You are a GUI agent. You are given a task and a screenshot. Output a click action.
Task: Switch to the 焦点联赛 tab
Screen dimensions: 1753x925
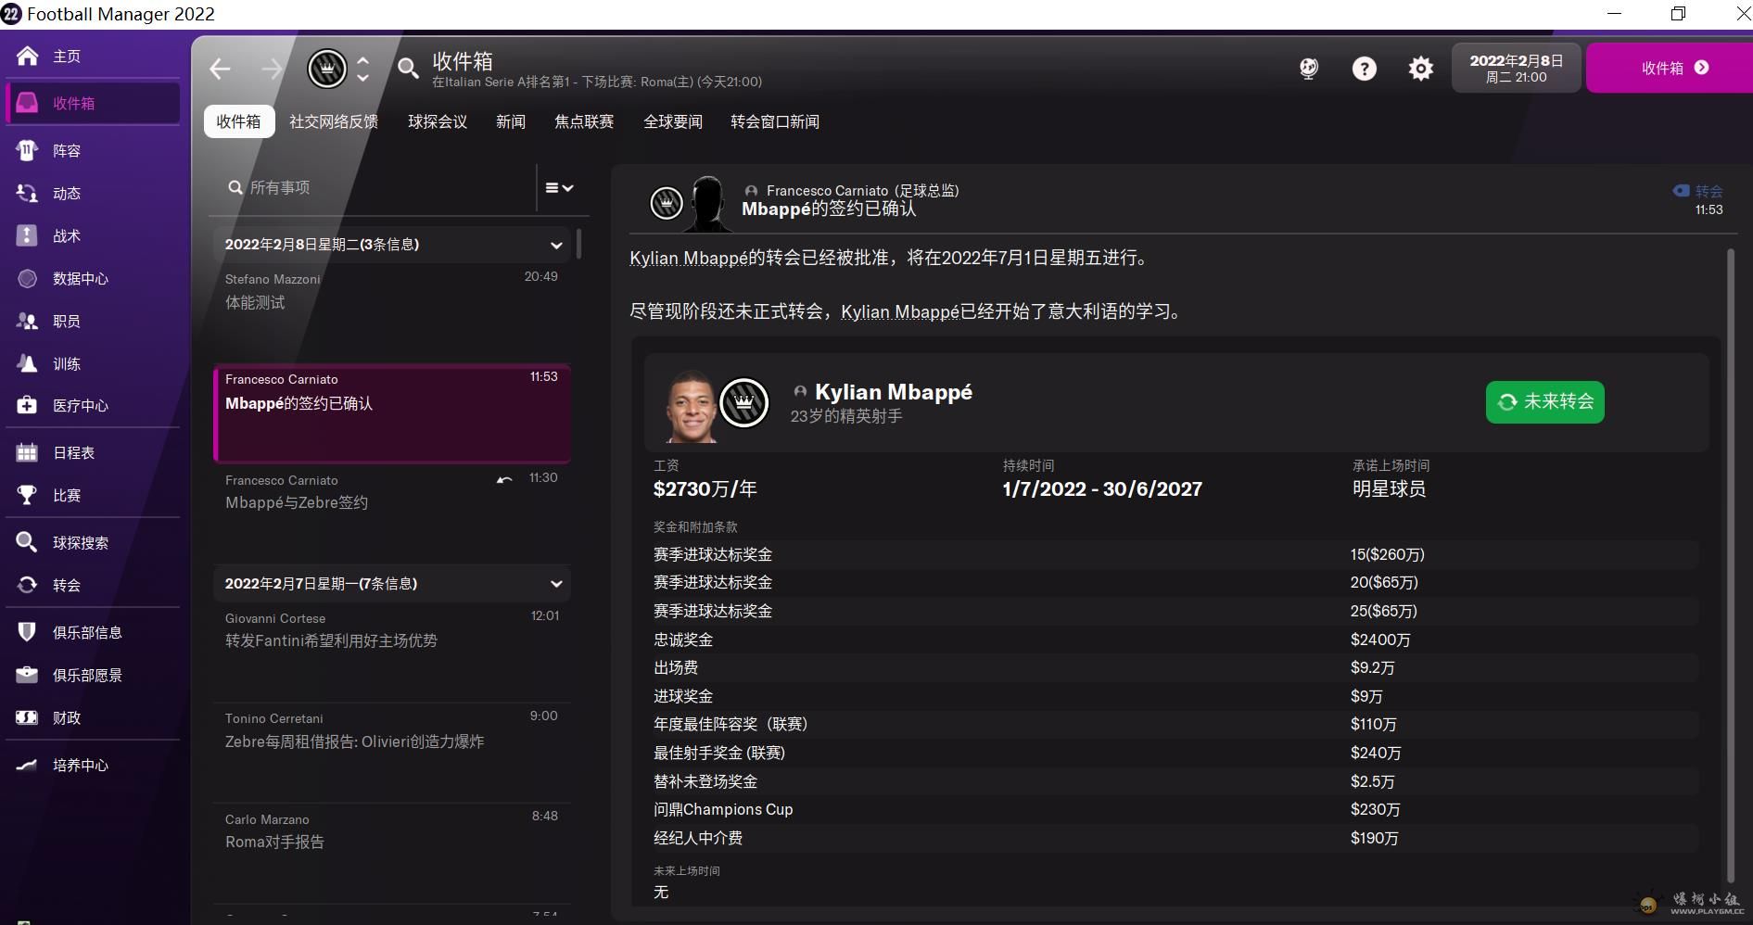584,121
